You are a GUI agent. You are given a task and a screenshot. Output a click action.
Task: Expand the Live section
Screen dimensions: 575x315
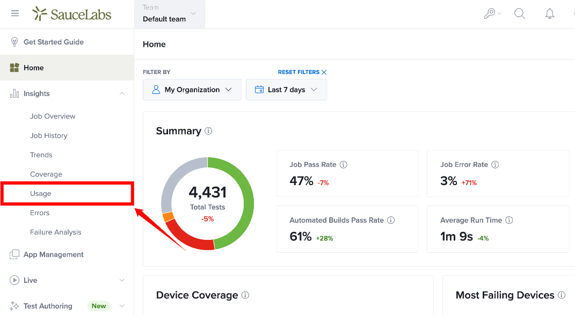tap(122, 280)
